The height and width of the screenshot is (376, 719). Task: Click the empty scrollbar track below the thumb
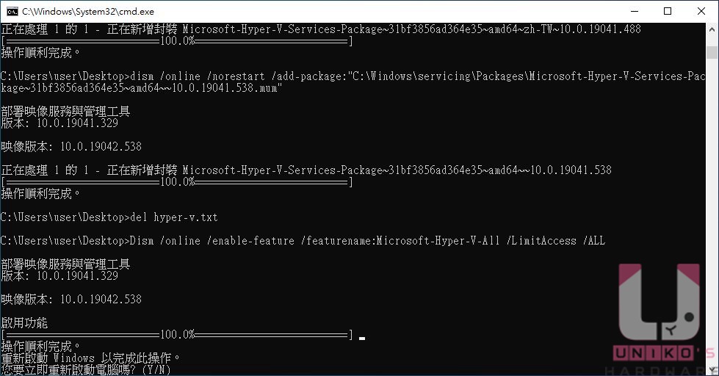(712, 211)
